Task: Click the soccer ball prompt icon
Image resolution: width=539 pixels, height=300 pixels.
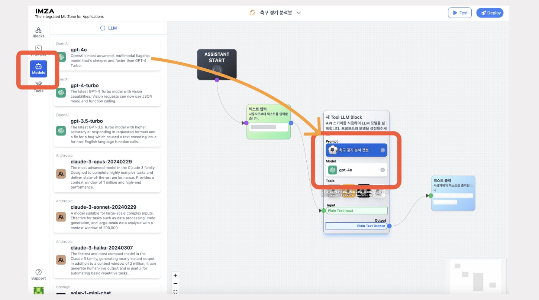Action: (333, 150)
